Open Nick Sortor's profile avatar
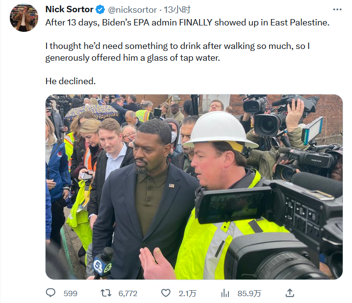Screen dimensions: 352x303 click(x=24, y=18)
